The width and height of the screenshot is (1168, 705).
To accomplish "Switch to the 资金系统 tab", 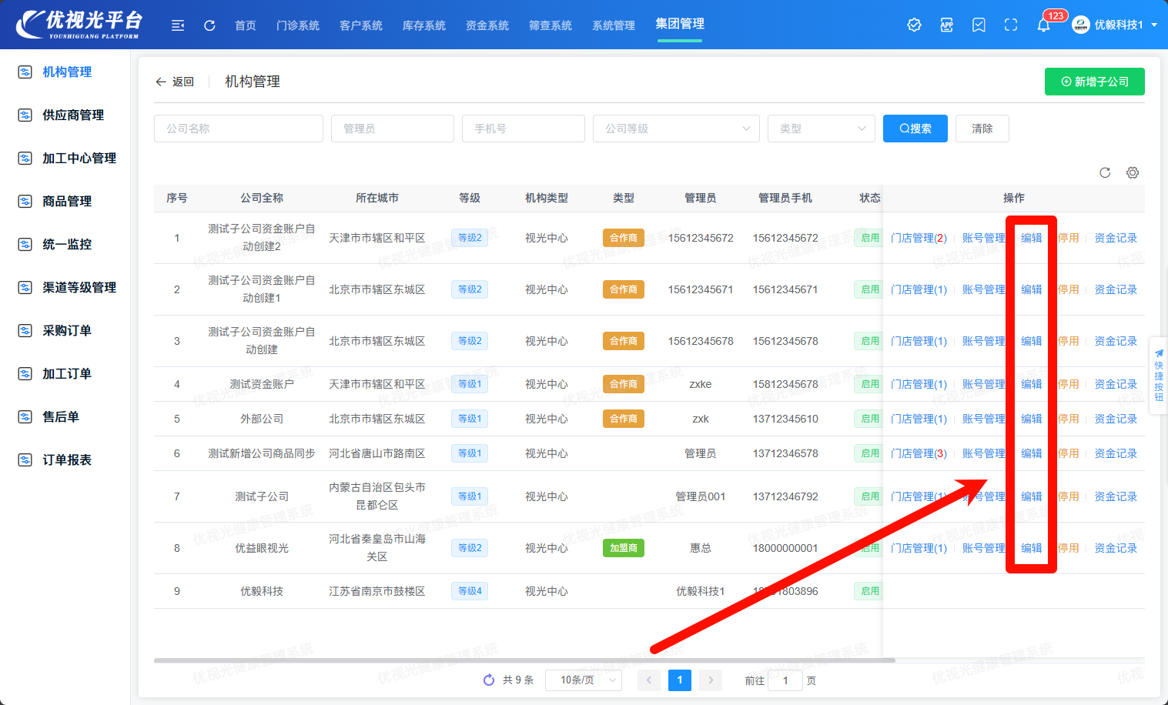I will 487,25.
